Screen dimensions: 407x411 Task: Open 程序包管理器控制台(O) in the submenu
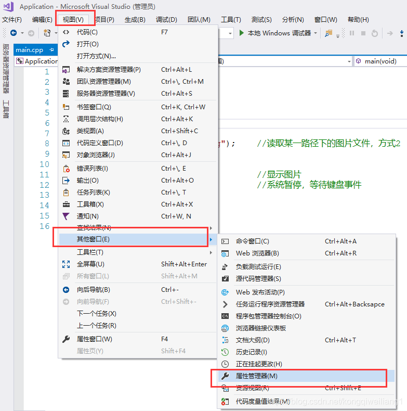(x=307, y=316)
